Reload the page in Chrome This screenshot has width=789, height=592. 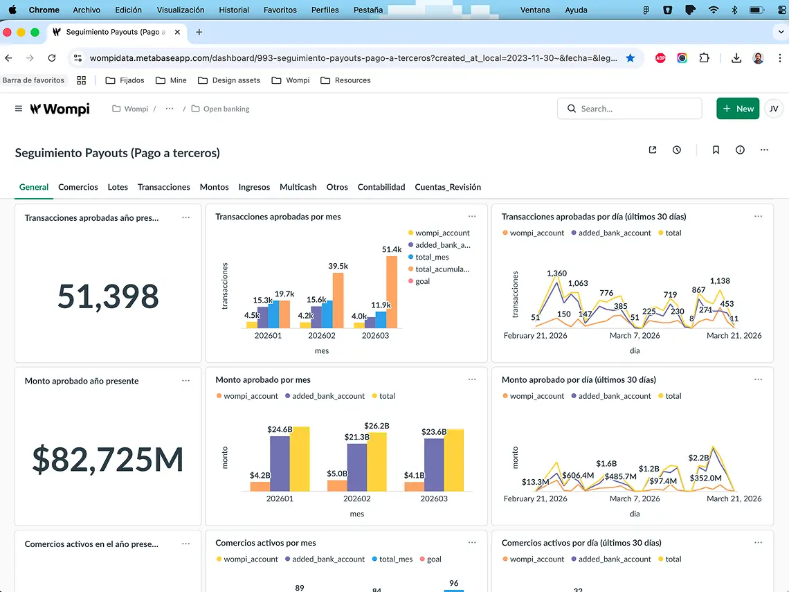pyautogui.click(x=52, y=58)
